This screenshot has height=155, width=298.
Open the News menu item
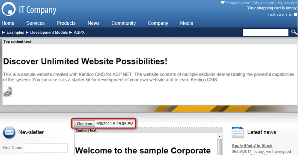click(x=93, y=23)
